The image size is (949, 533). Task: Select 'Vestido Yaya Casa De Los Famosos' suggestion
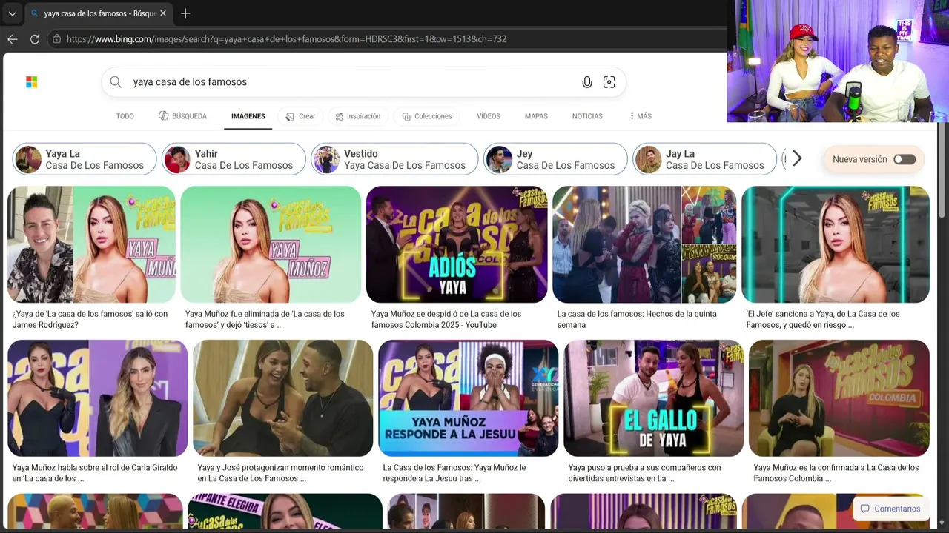click(x=394, y=159)
